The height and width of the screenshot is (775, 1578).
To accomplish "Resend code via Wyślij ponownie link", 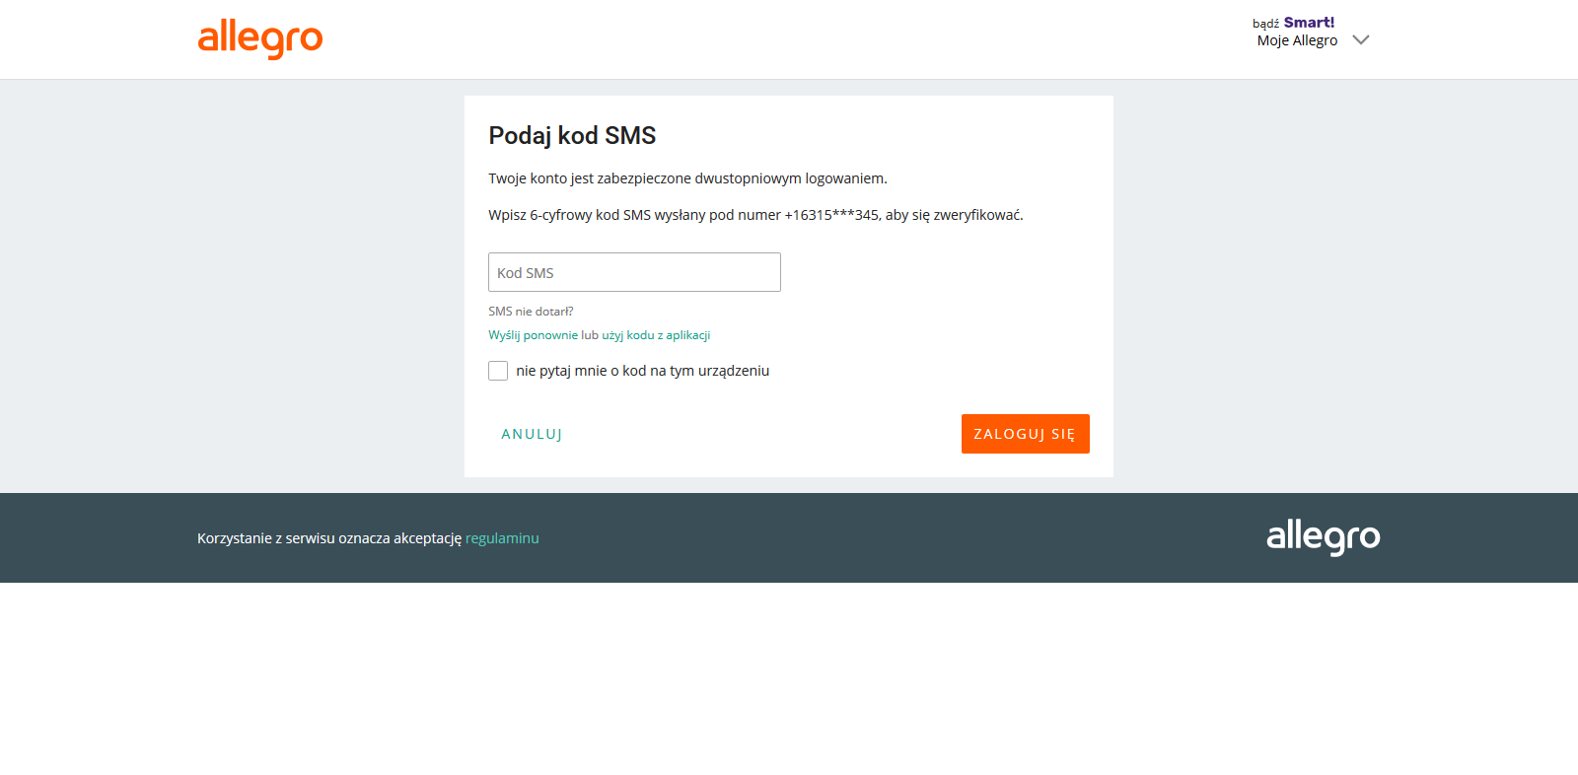I will (533, 335).
